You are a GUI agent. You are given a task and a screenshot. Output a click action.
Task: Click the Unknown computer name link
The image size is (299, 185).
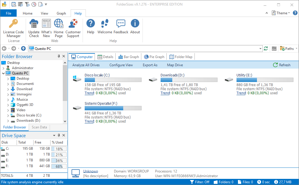91,171
